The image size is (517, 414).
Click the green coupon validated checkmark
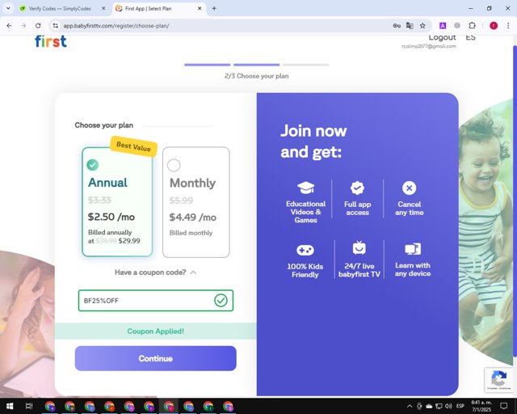tap(221, 301)
